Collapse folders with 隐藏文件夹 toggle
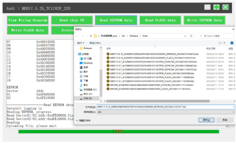This screenshot has height=143, width=236. tap(83, 120)
